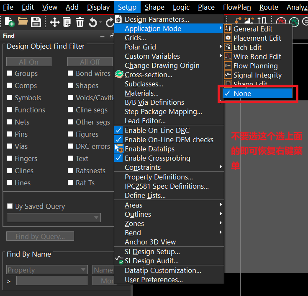Choose Etch Edit mode icon

pyautogui.click(x=228, y=47)
